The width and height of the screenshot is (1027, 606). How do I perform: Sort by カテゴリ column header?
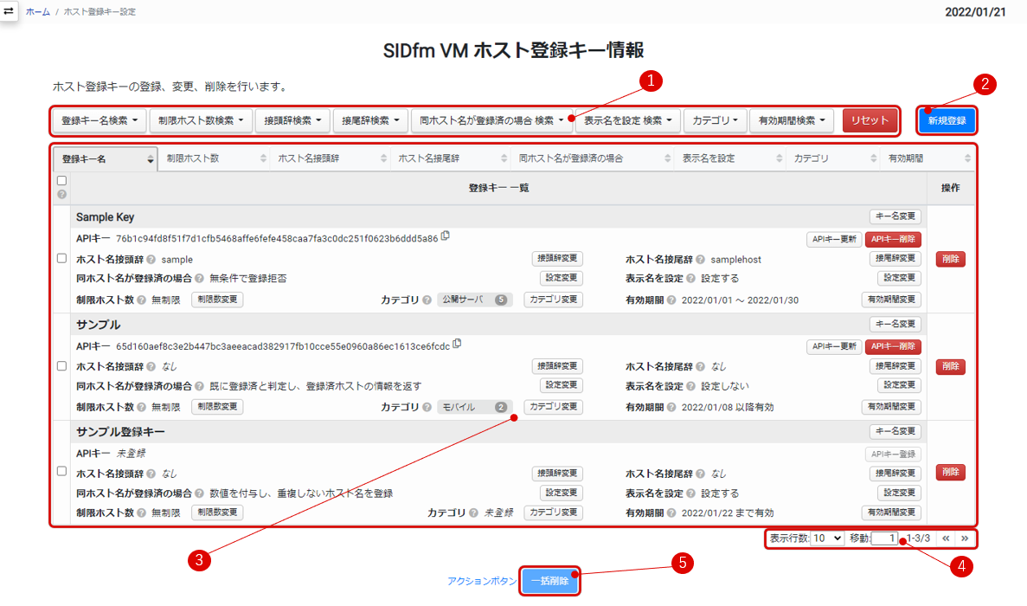(833, 158)
